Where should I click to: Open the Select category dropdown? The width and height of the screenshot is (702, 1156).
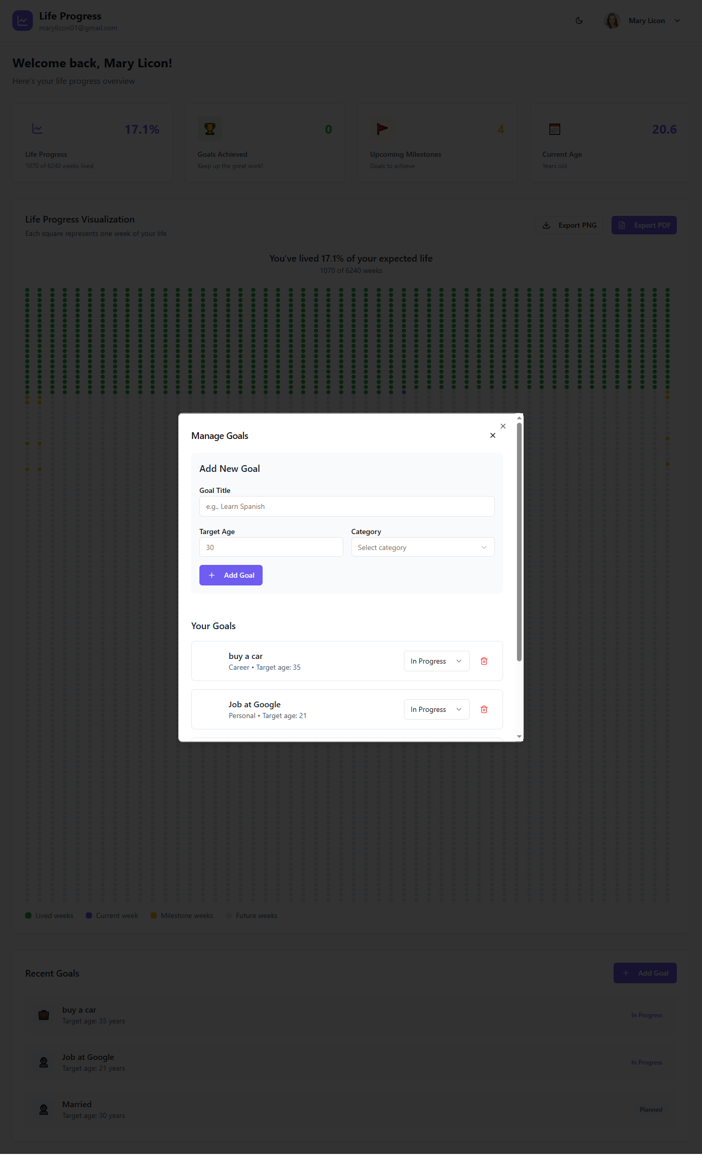tap(422, 547)
